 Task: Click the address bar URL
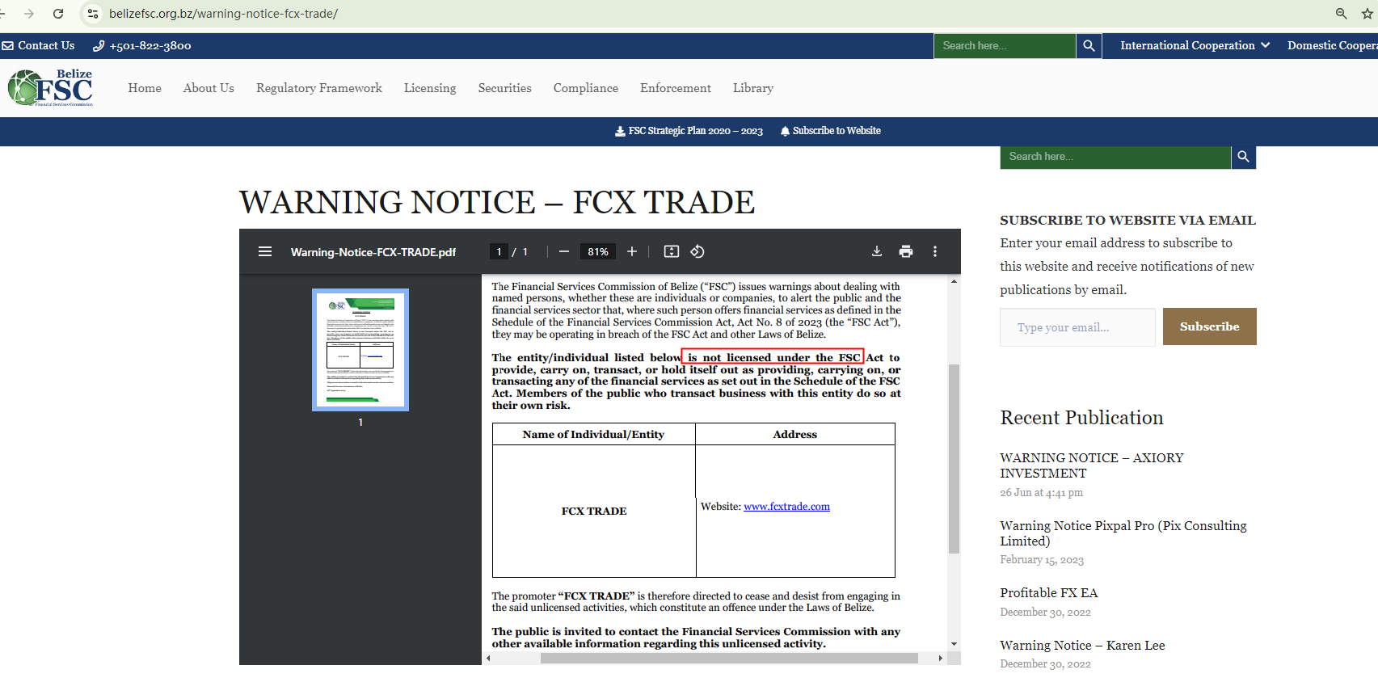pos(224,14)
